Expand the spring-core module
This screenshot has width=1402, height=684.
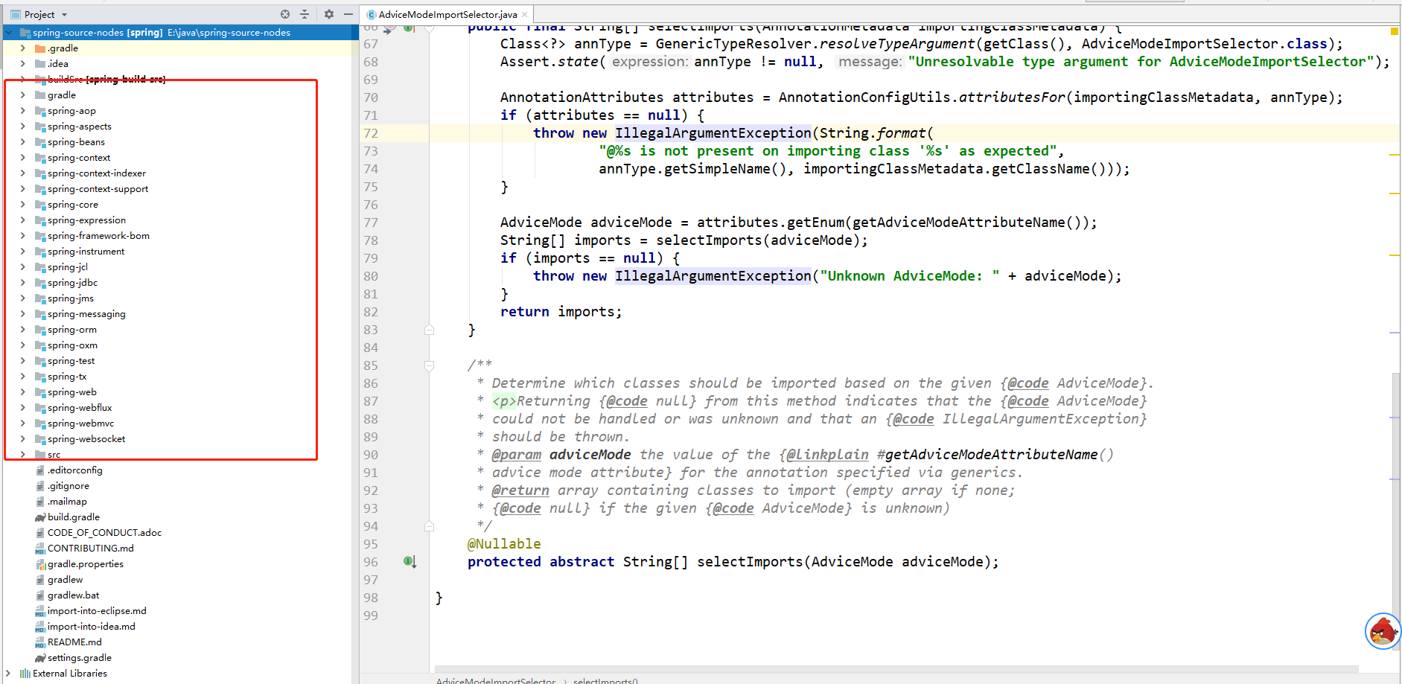[23, 205]
